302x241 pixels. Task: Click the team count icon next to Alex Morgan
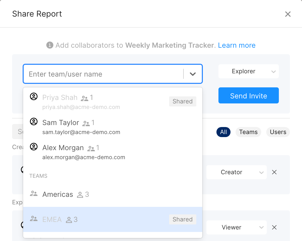[91, 149]
